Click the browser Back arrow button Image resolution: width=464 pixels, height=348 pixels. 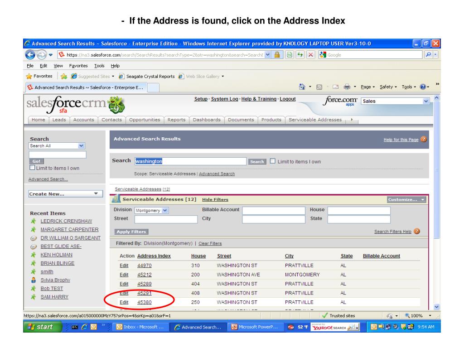coord(30,55)
